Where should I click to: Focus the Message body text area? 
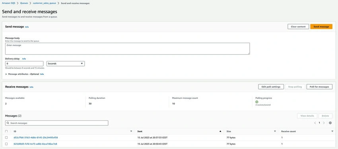(127, 49)
